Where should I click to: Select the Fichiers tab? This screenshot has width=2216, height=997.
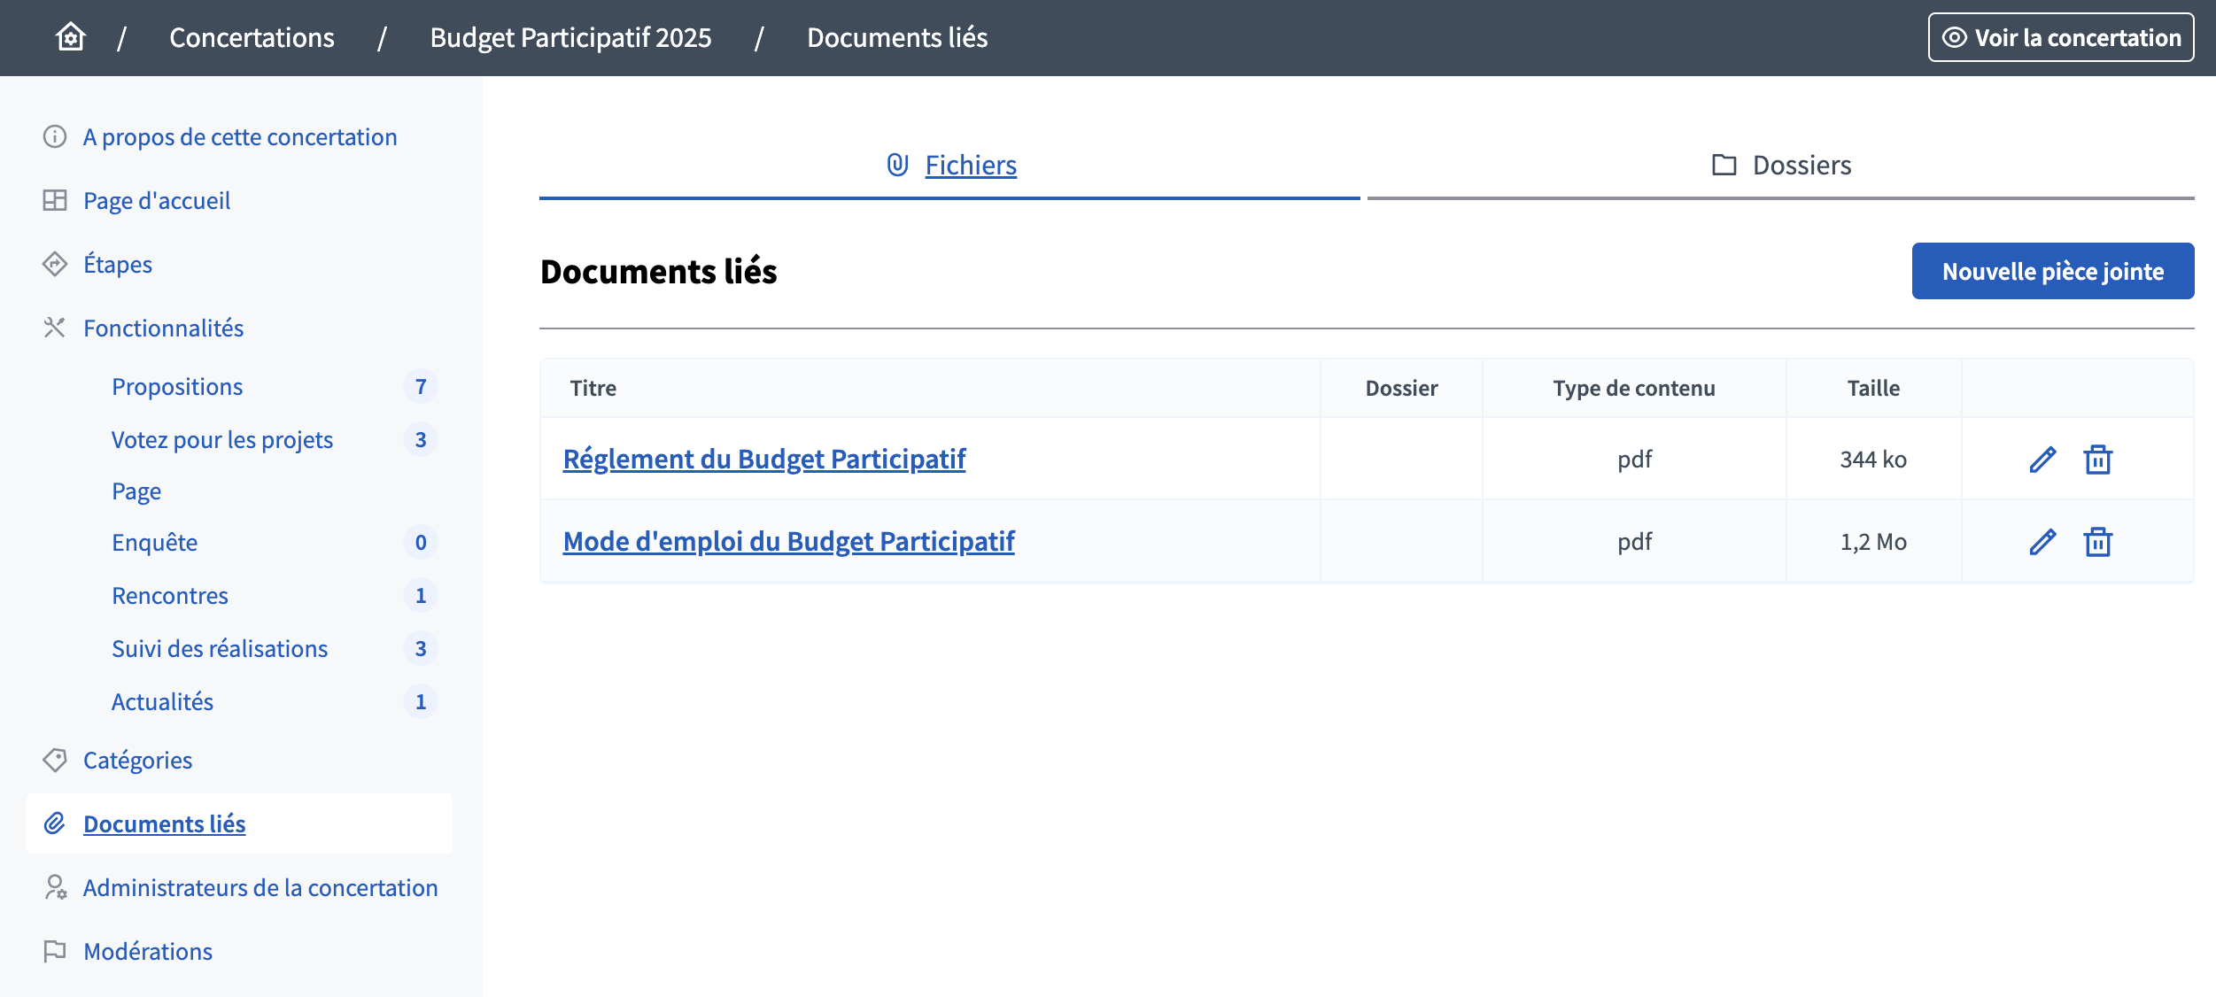click(x=951, y=166)
